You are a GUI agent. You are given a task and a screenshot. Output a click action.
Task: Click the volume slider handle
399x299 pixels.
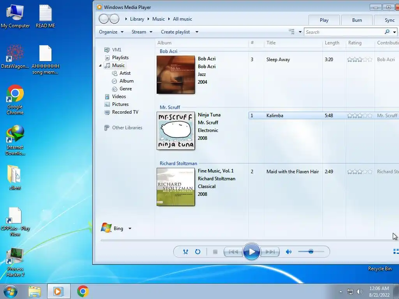[x=311, y=252]
